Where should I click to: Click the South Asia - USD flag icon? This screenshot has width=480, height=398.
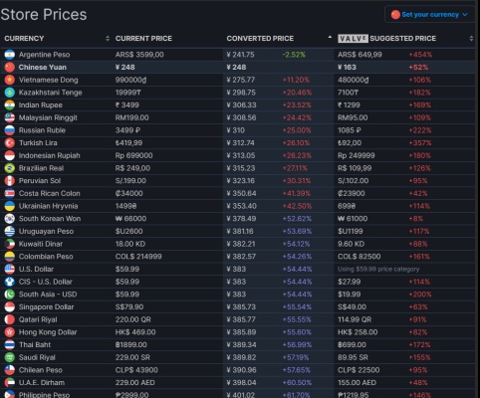(x=10, y=294)
